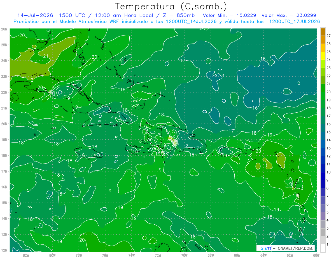Click the title "Temperatura (C,somb.)"
The image size is (336, 259).
coord(171,6)
